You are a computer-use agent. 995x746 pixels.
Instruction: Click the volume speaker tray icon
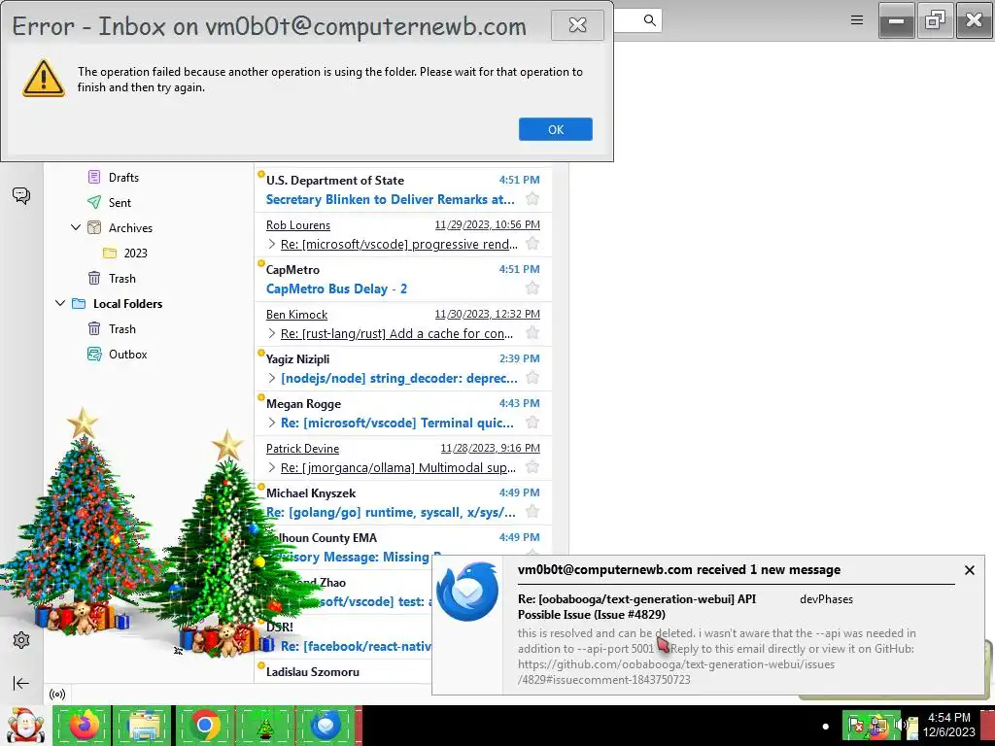pyautogui.click(x=903, y=725)
